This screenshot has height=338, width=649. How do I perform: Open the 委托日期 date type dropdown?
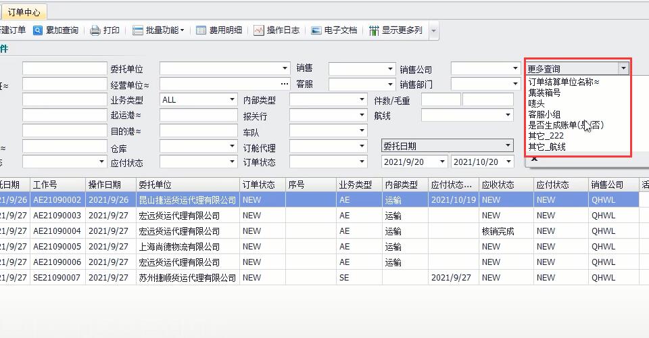tap(508, 146)
